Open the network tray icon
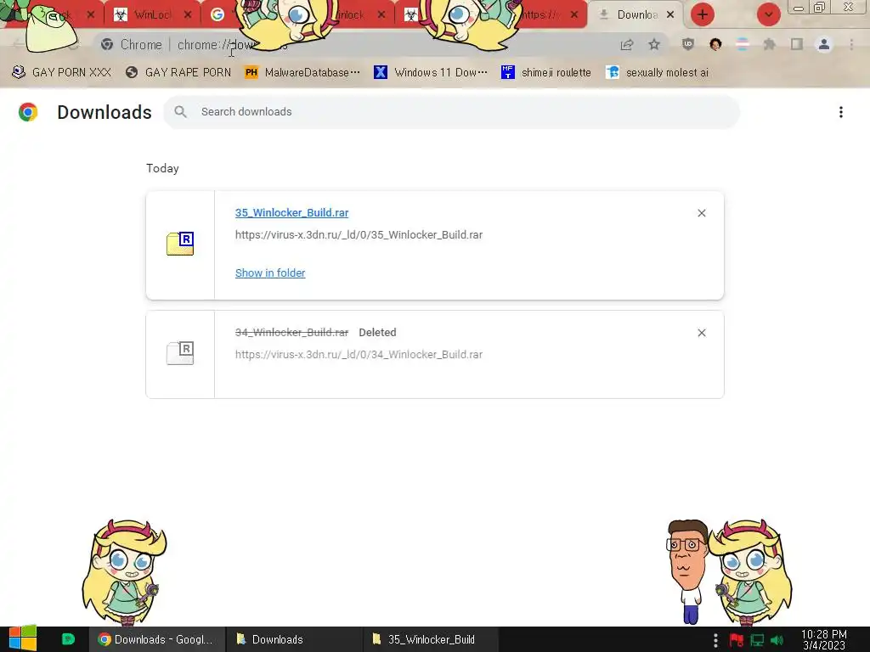This screenshot has width=870, height=652. [757, 640]
